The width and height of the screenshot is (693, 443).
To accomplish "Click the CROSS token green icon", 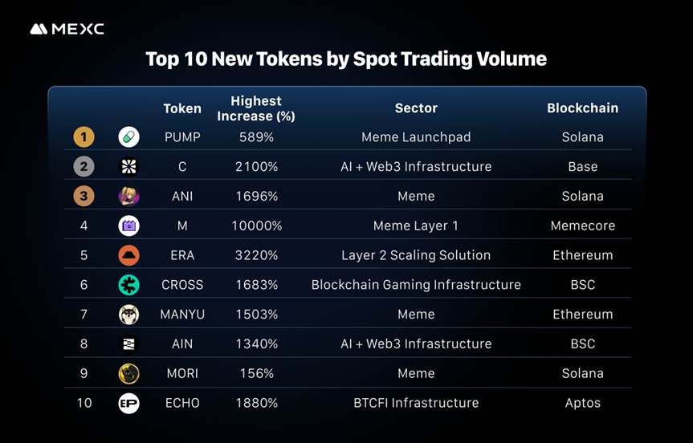I will pyautogui.click(x=128, y=285).
